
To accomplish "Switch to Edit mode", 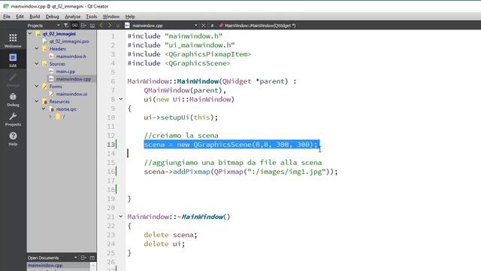I will (13, 60).
